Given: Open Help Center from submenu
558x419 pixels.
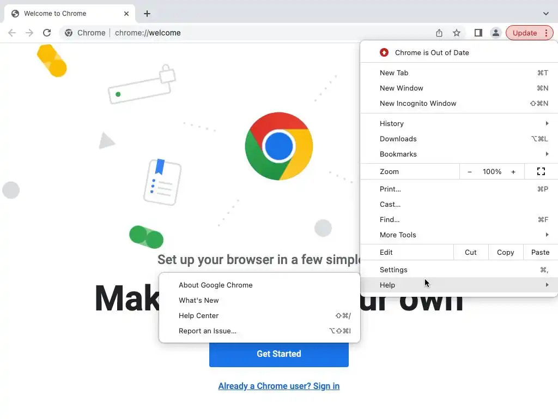Looking at the screenshot, I should (x=259, y=316).
